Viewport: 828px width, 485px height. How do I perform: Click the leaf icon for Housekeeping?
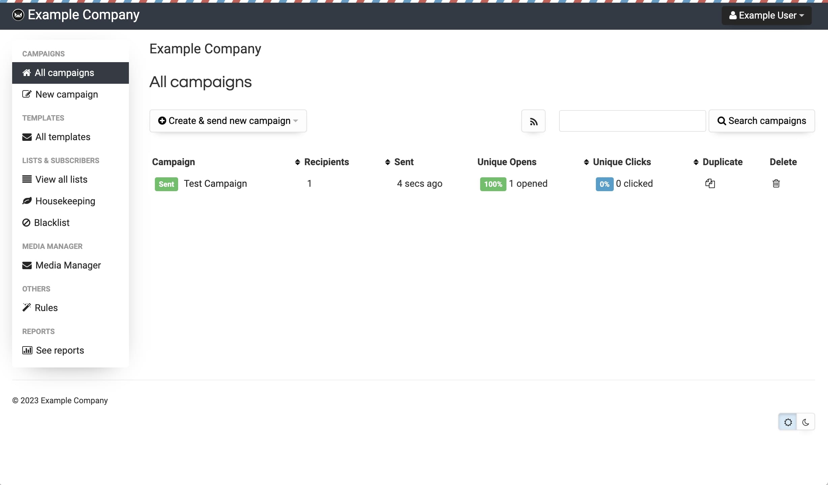click(27, 201)
